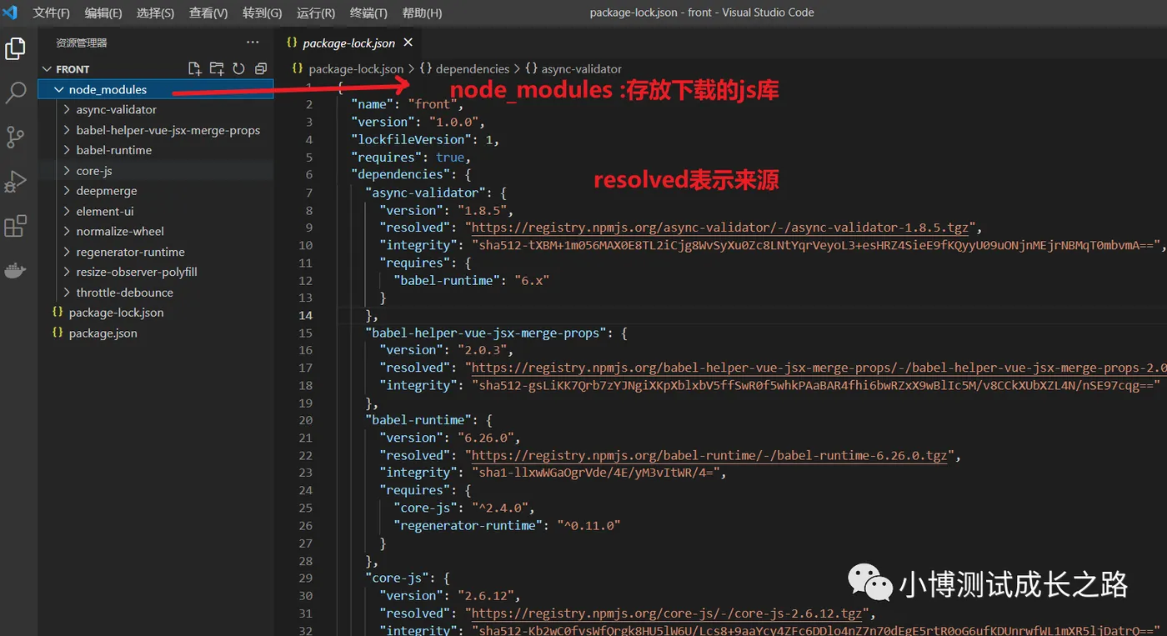Open the 转到(G) menu

[262, 13]
